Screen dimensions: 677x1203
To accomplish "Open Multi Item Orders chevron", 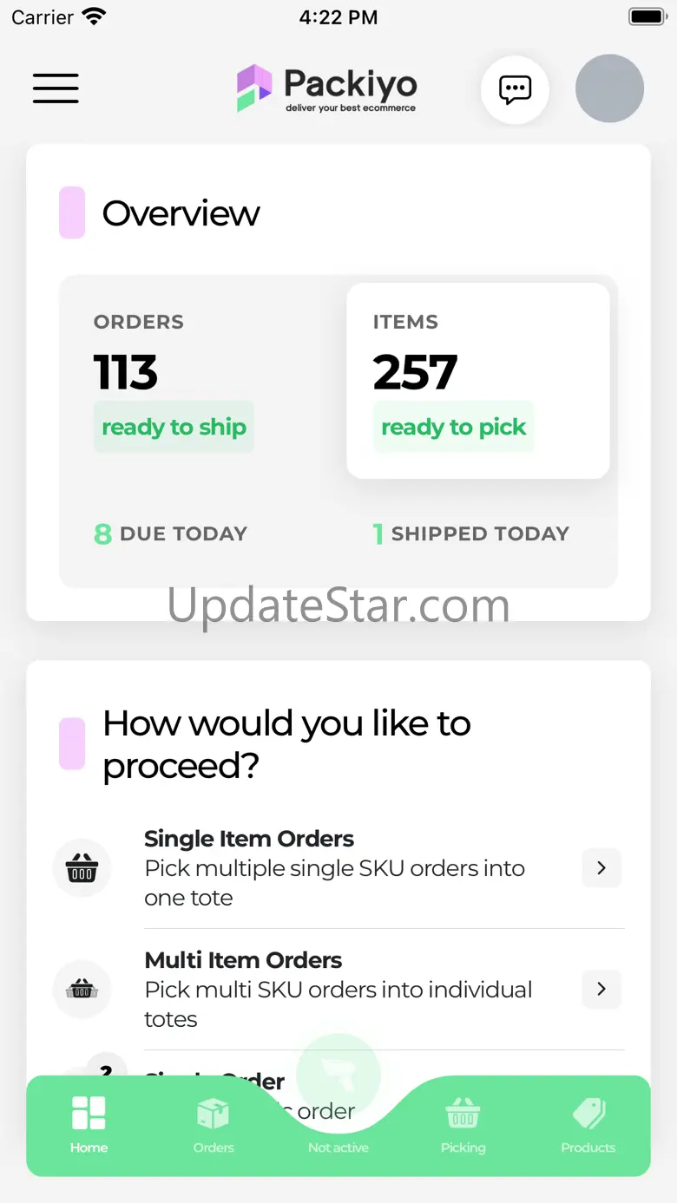I will (601, 990).
